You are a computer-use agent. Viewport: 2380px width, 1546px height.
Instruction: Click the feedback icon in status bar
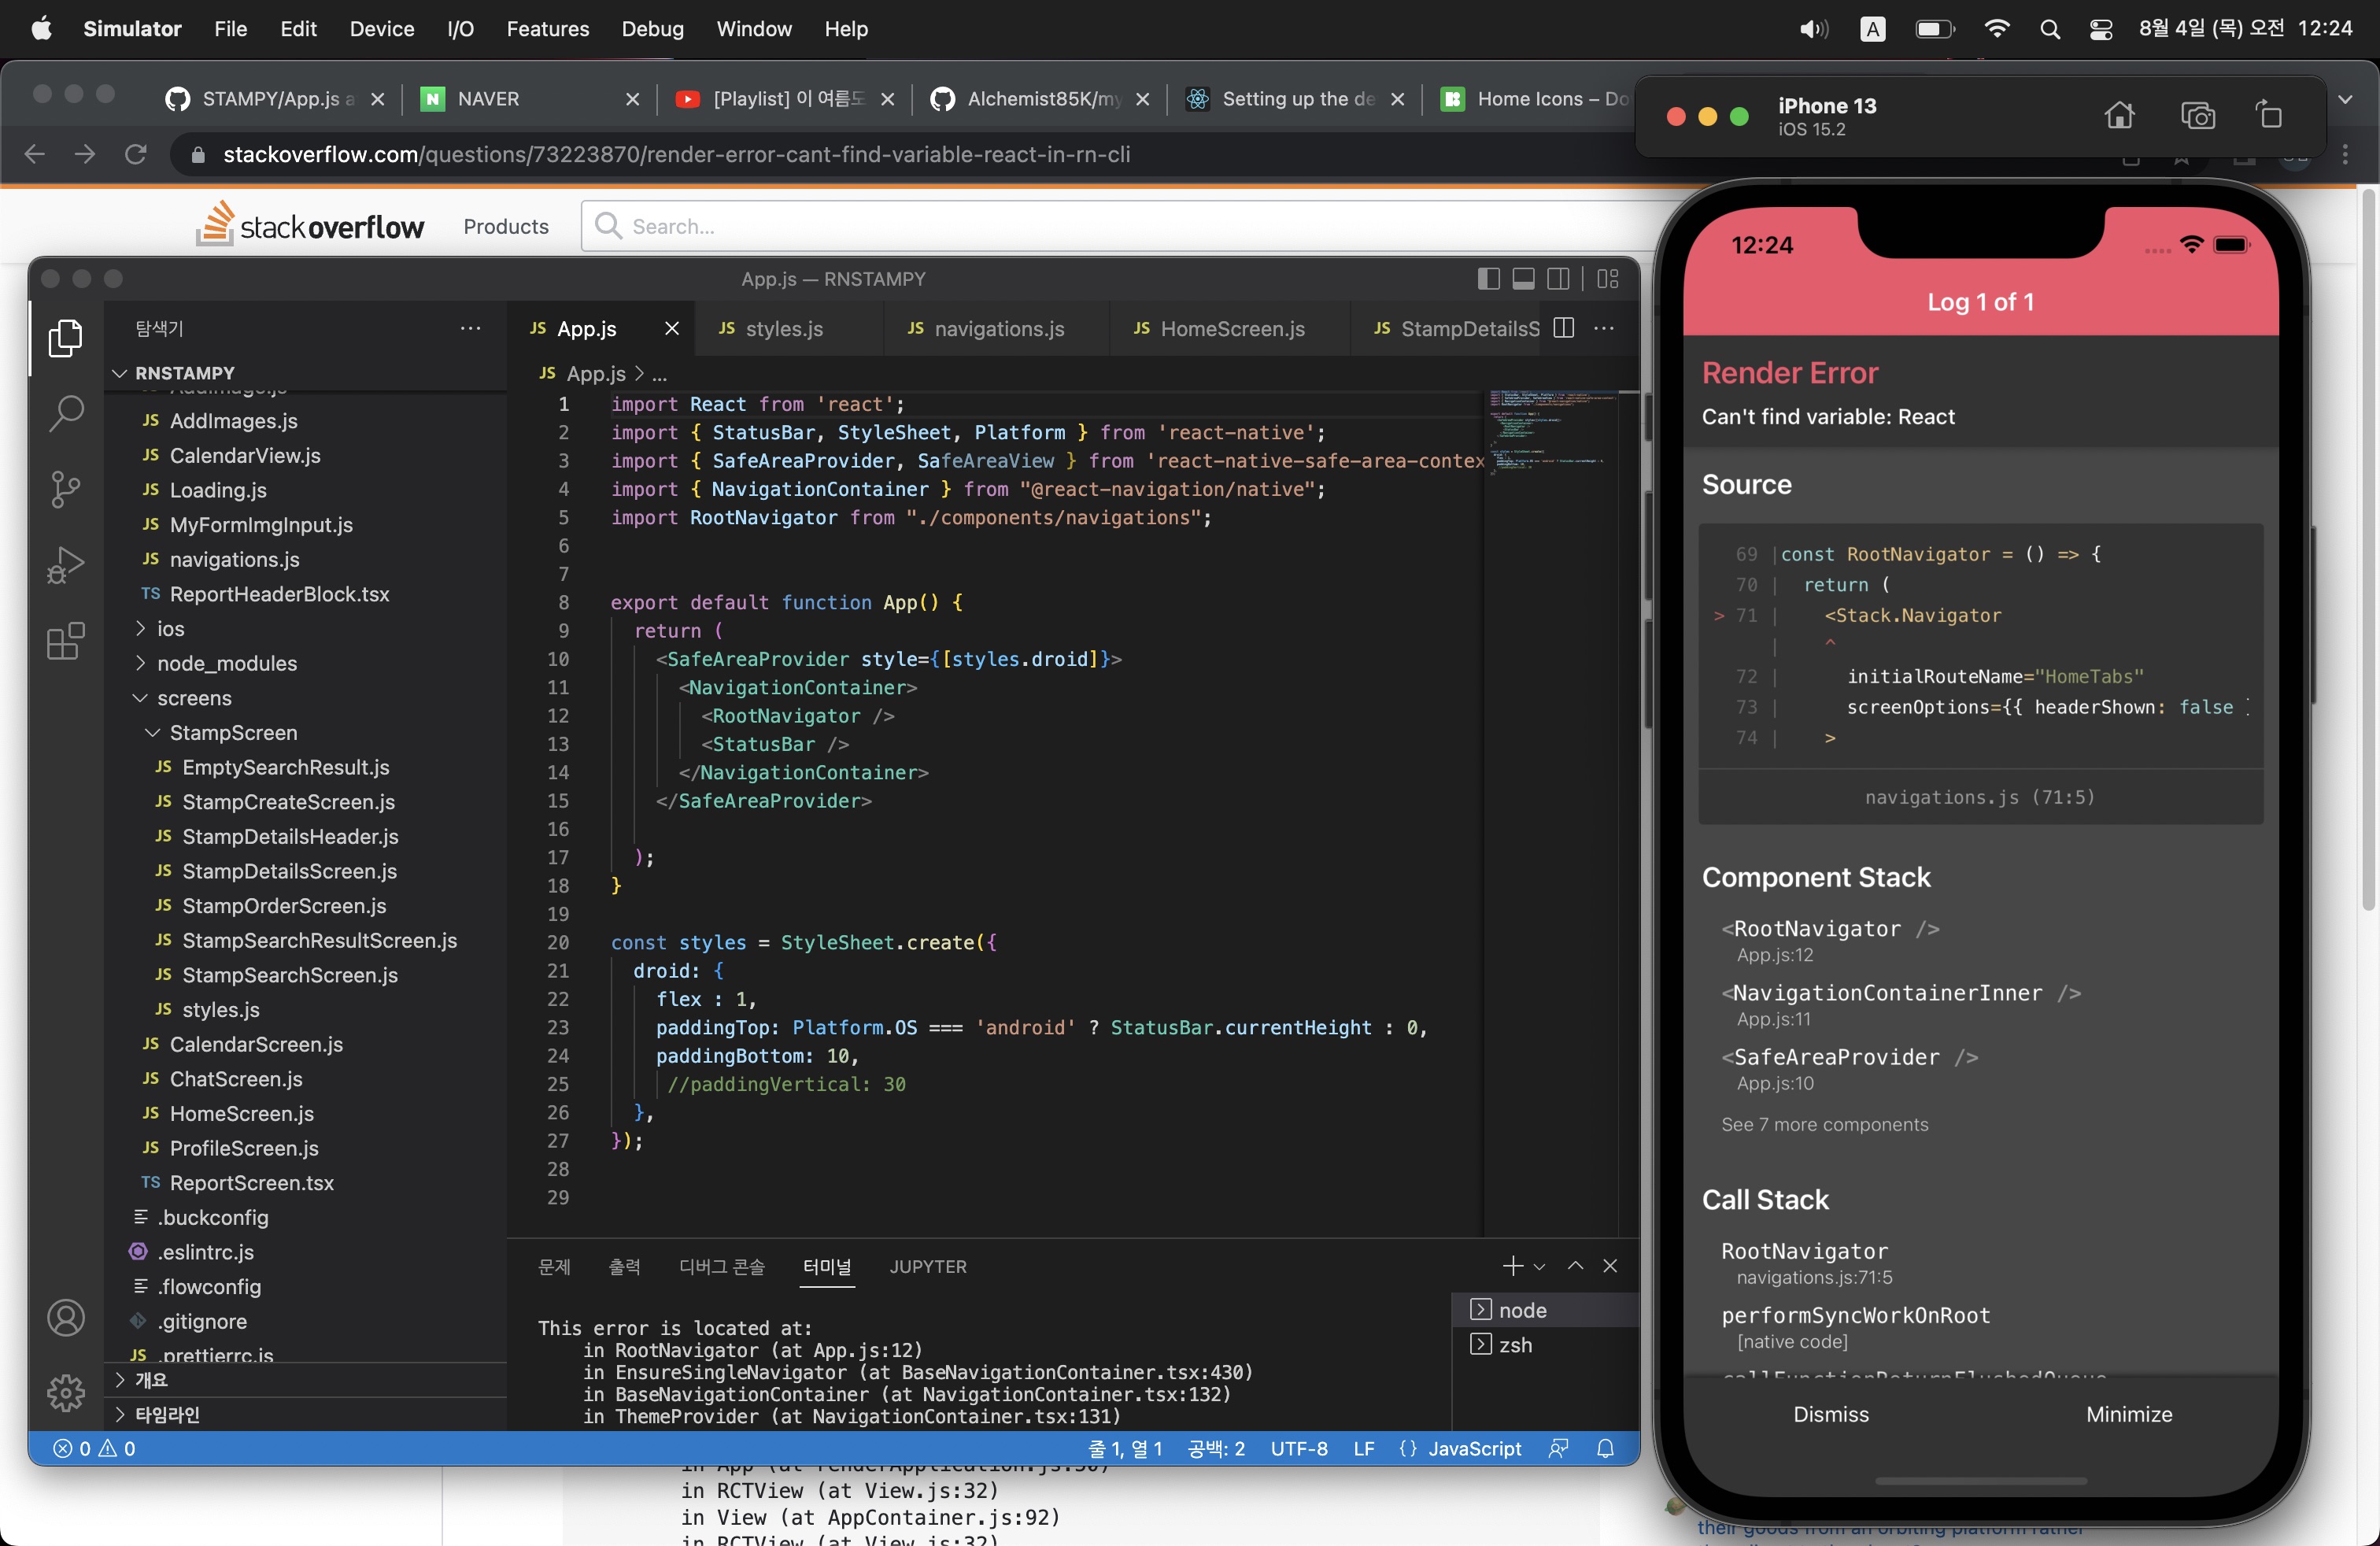(x=1558, y=1448)
